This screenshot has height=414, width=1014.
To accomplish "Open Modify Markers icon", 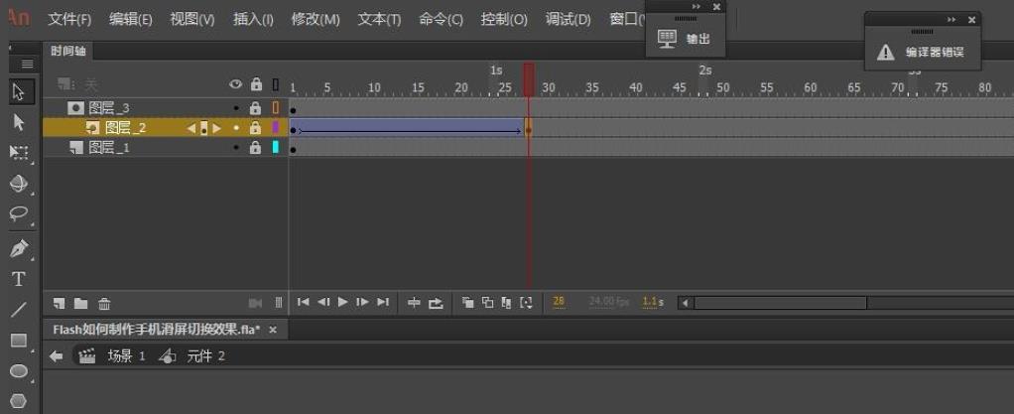I will click(527, 302).
